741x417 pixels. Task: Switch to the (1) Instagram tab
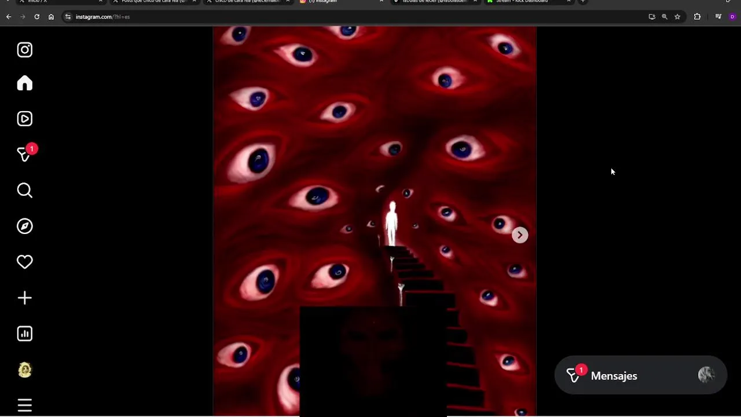[x=340, y=2]
